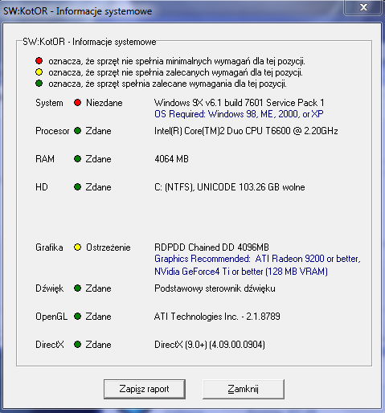
Task: Click the 'Grafika' row label
Action: tap(49, 247)
